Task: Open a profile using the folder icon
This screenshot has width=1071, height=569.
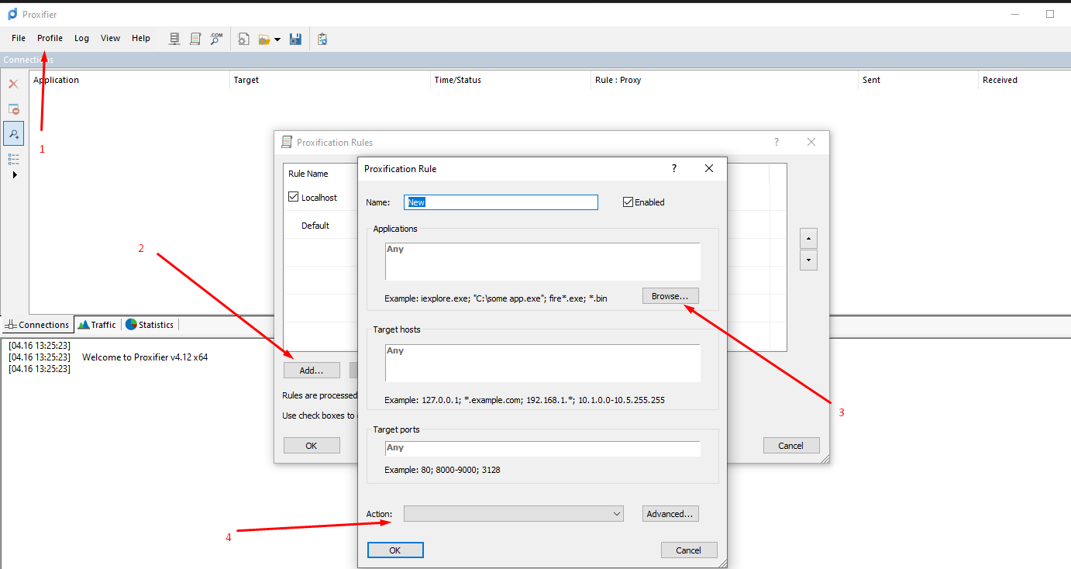Action: [x=264, y=39]
